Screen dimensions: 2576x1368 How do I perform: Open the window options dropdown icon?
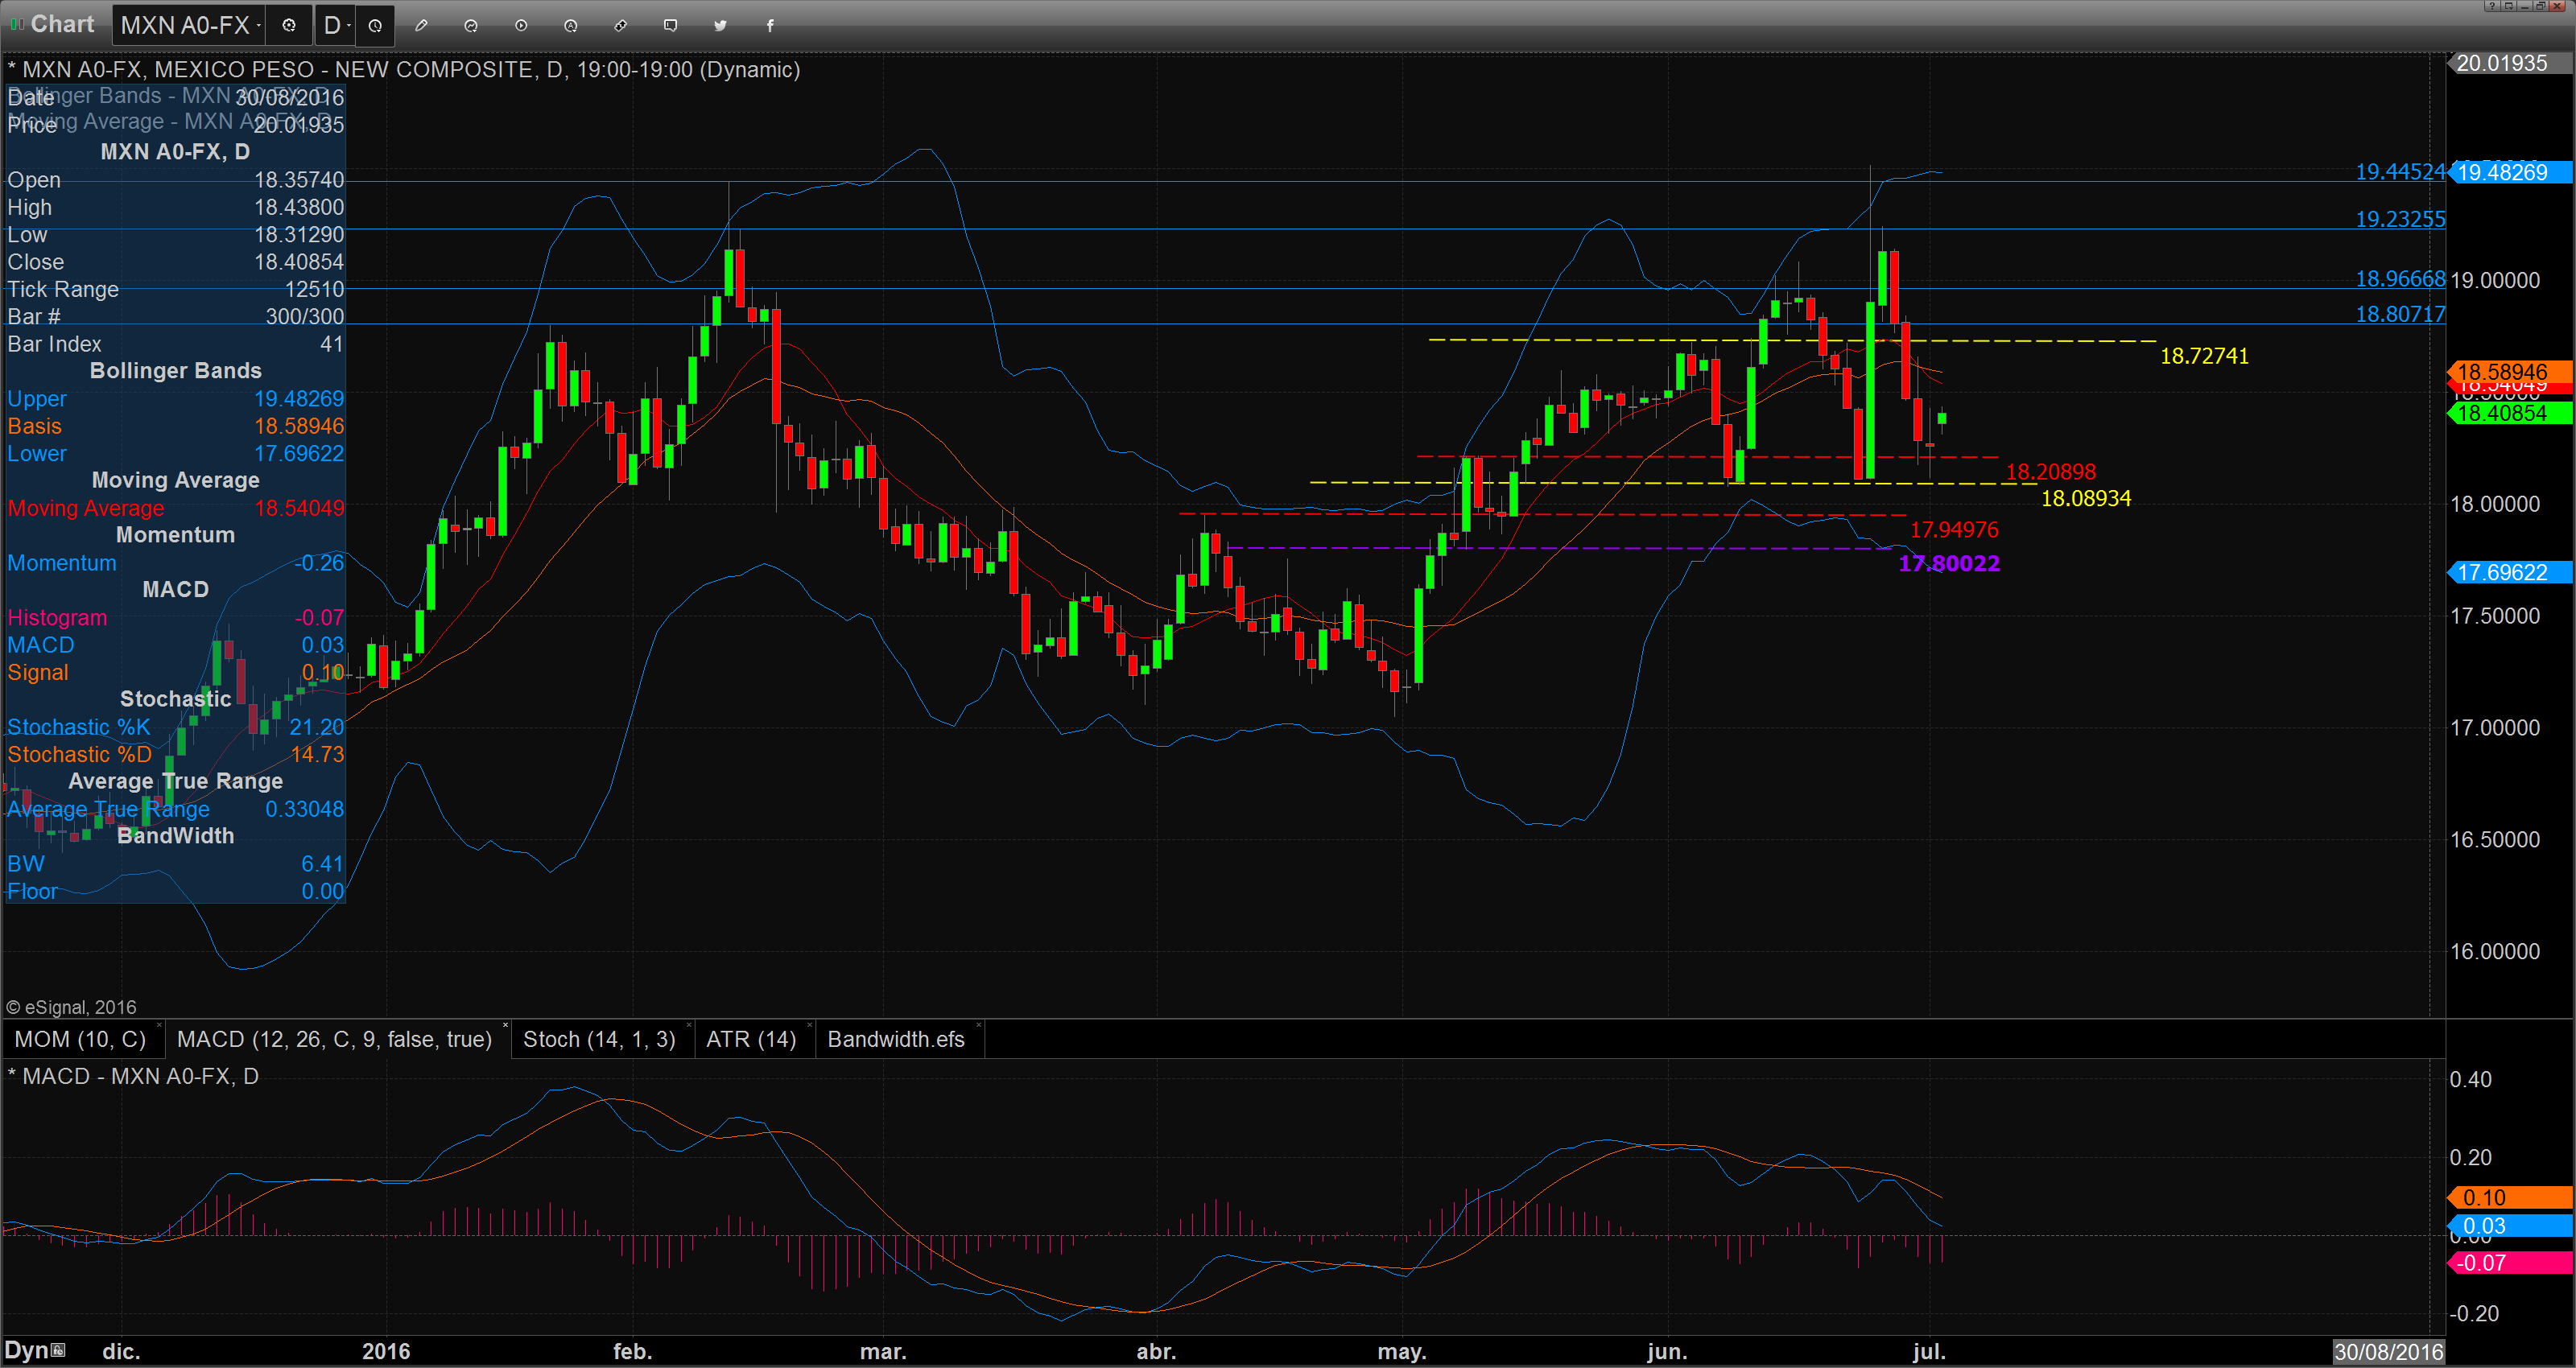(x=2508, y=6)
